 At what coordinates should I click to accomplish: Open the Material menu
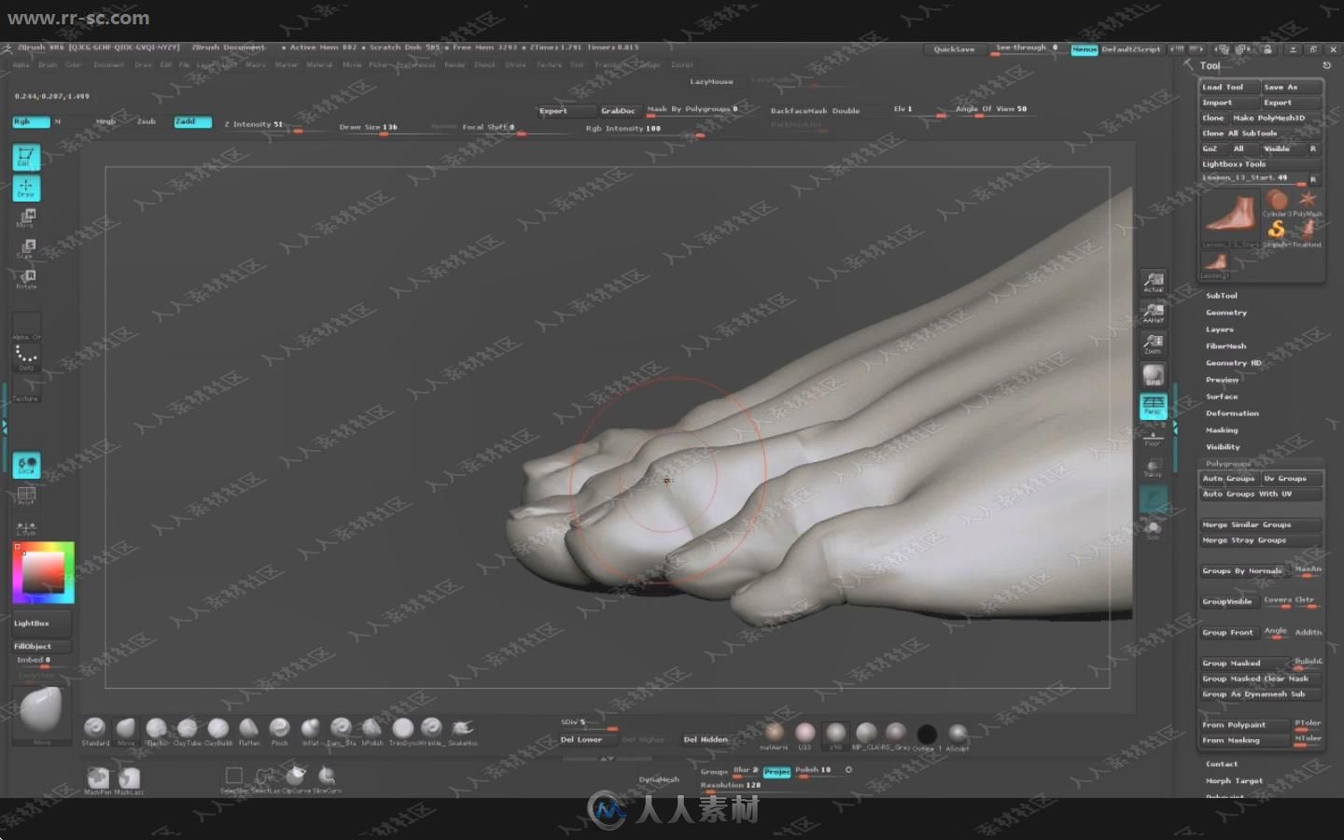coord(319,65)
